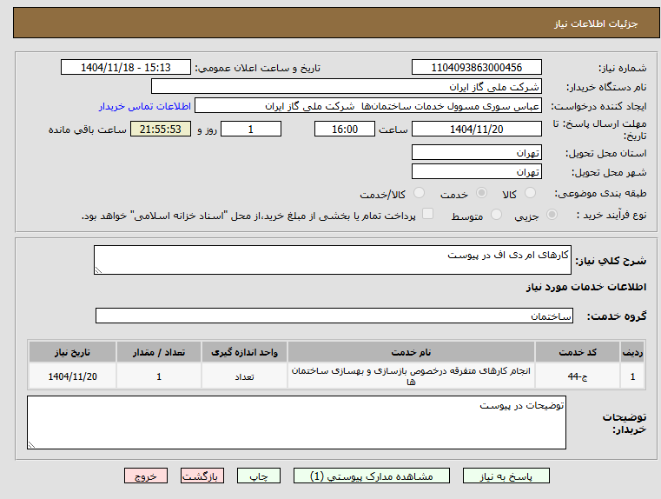Click the بازگشت back button
Viewport: 661px width, 499px height.
(x=202, y=476)
